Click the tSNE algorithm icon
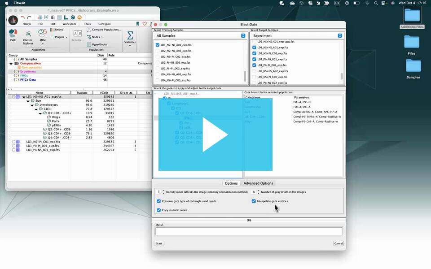 coord(13,34)
